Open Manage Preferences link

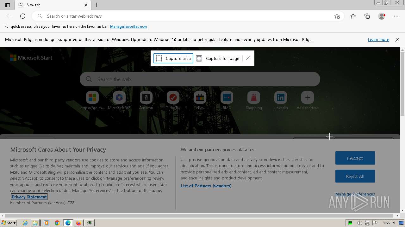pos(355,194)
